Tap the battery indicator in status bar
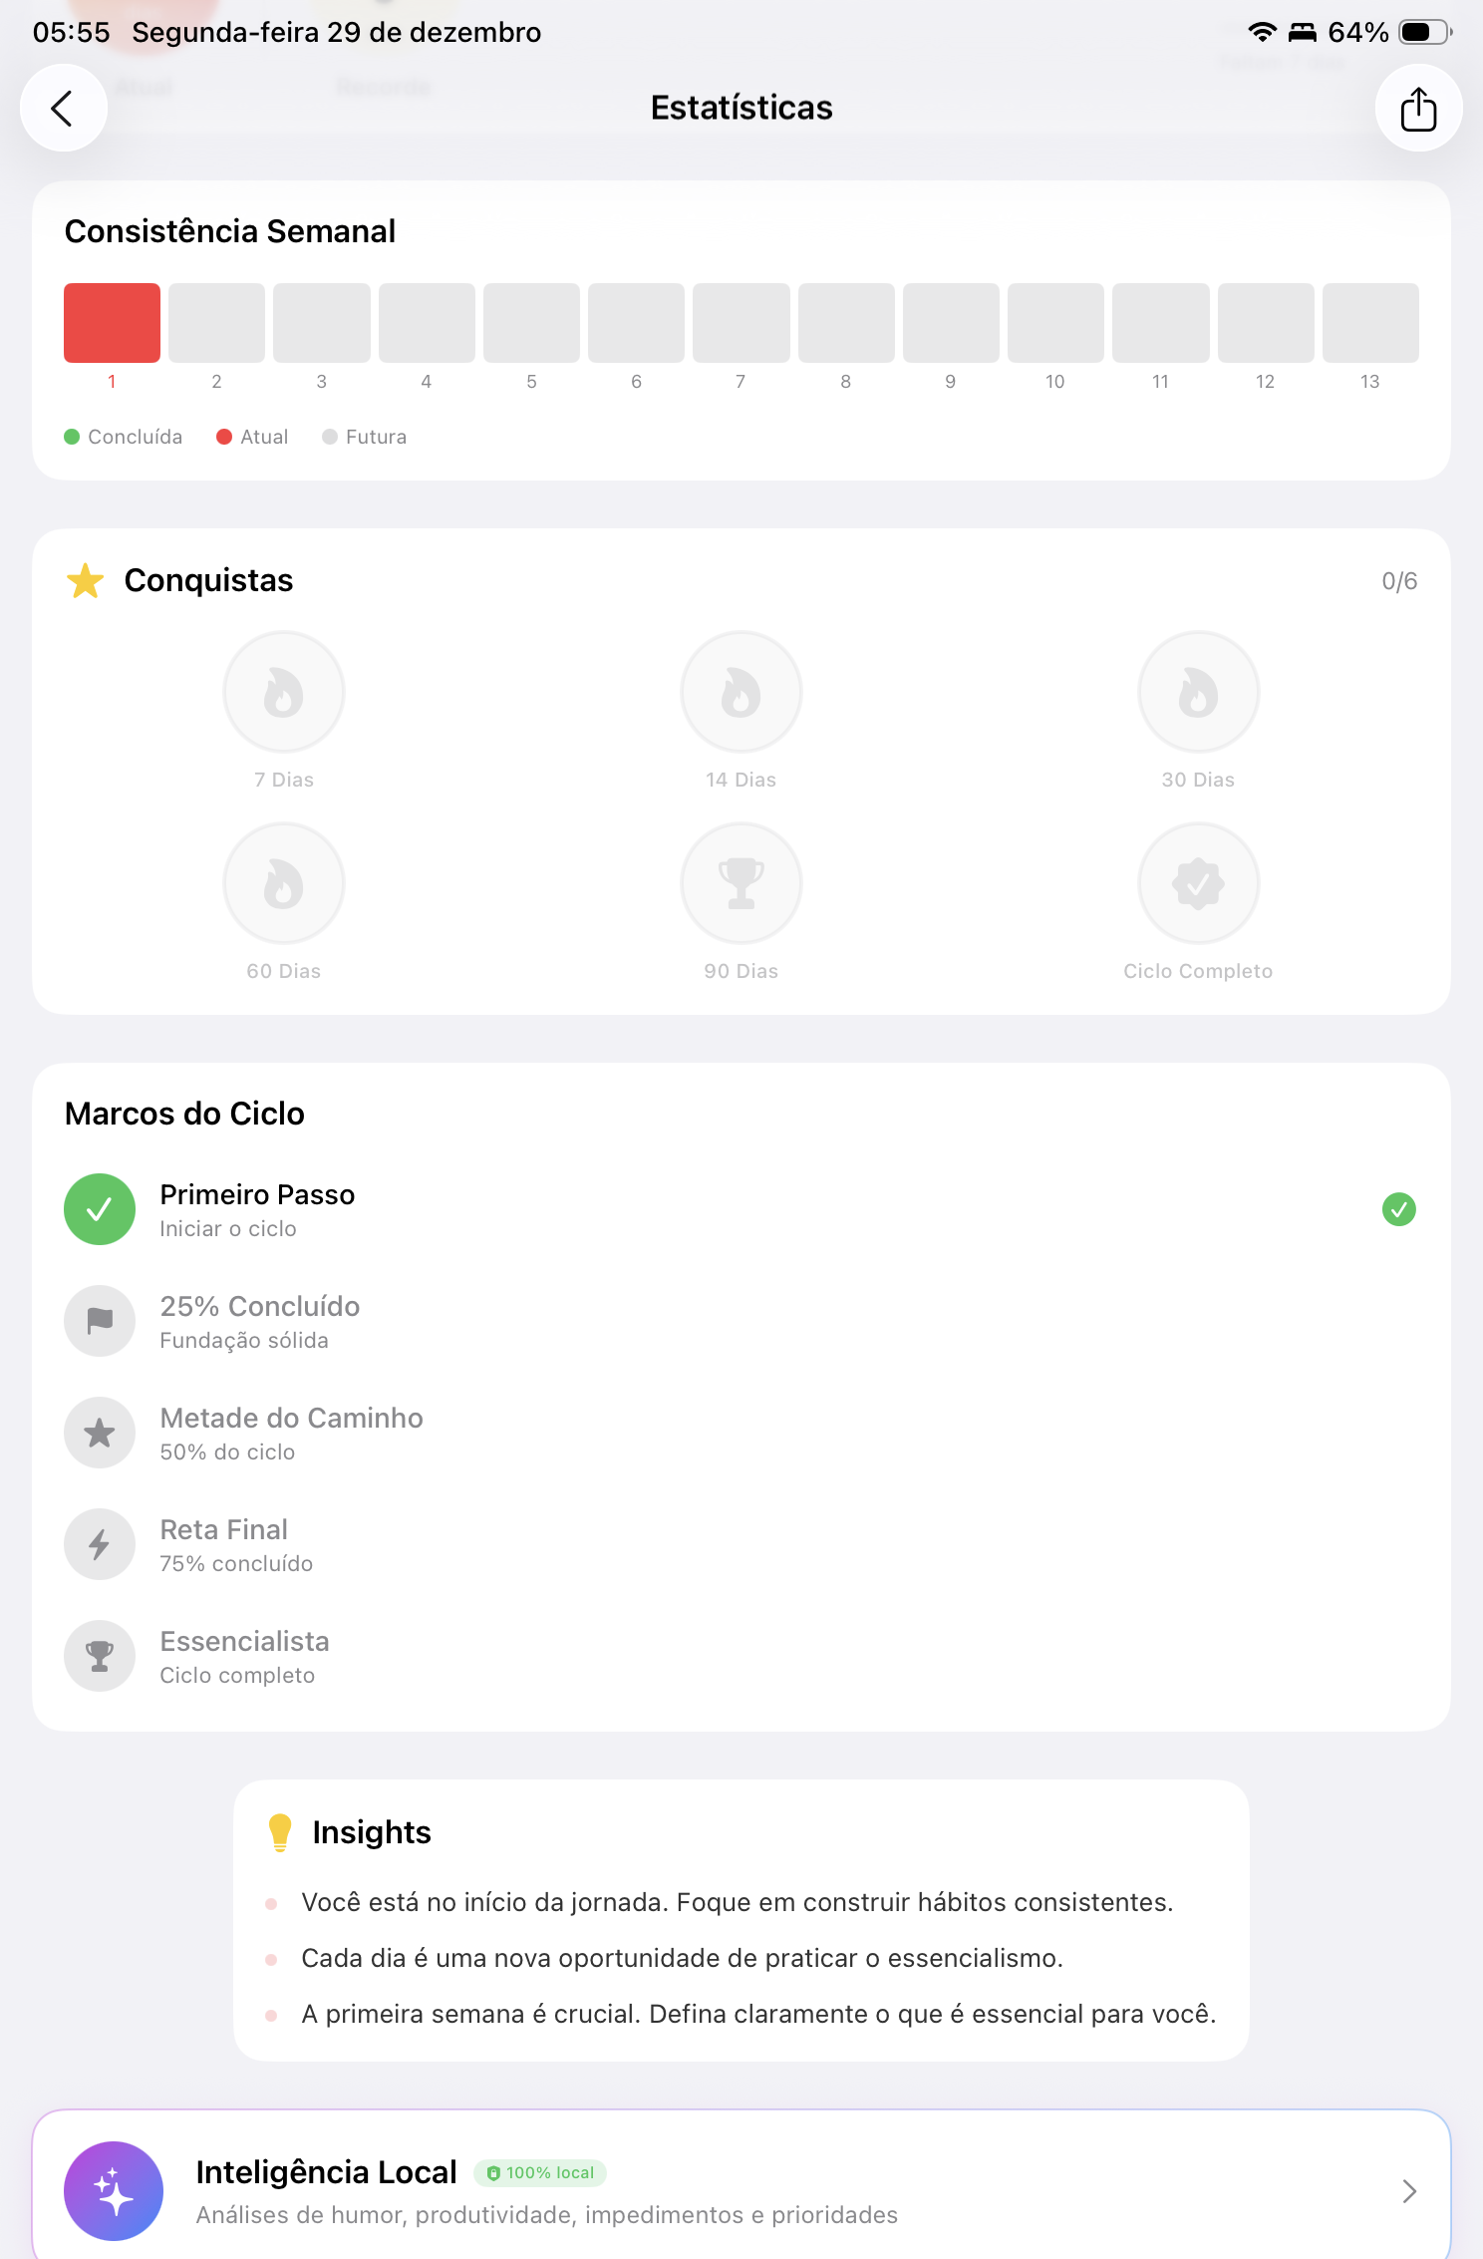 pos(1424,32)
